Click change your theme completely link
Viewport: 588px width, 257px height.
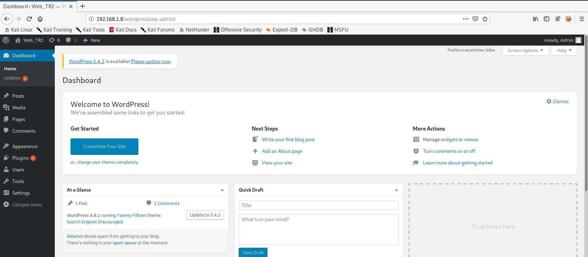point(108,162)
